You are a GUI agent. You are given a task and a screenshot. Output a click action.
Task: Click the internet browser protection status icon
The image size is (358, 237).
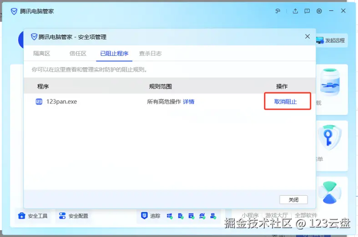pyautogui.click(x=202, y=216)
